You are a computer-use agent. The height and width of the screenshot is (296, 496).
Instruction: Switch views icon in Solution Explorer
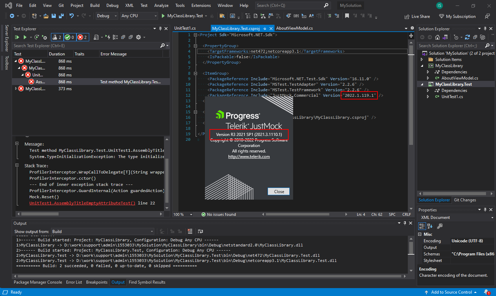(x=445, y=37)
